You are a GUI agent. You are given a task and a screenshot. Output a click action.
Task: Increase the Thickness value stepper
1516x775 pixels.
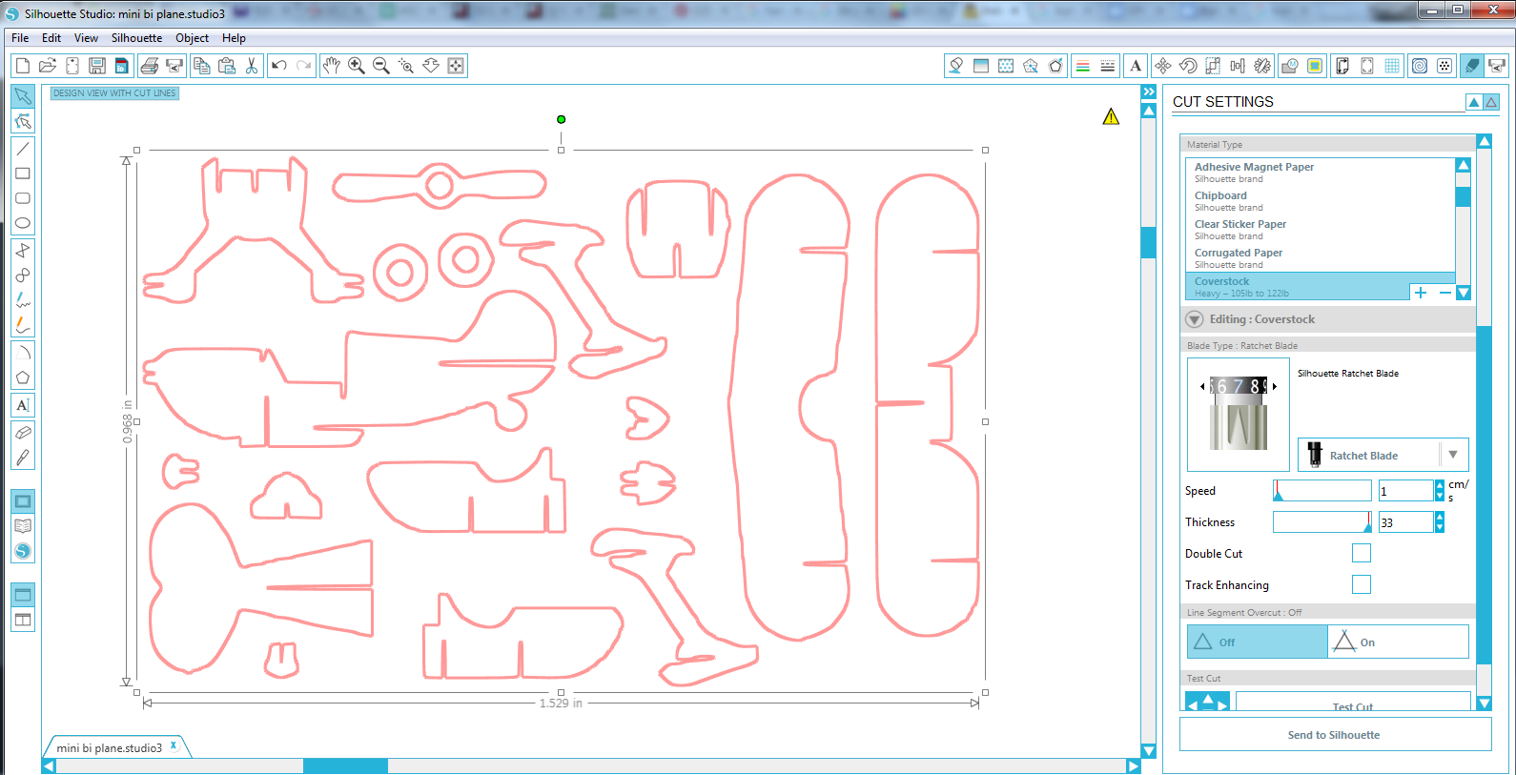point(1440,517)
